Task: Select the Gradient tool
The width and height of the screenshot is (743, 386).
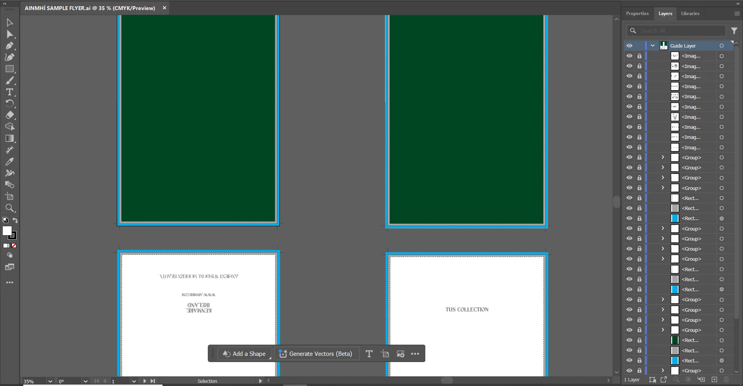Action: [10, 138]
